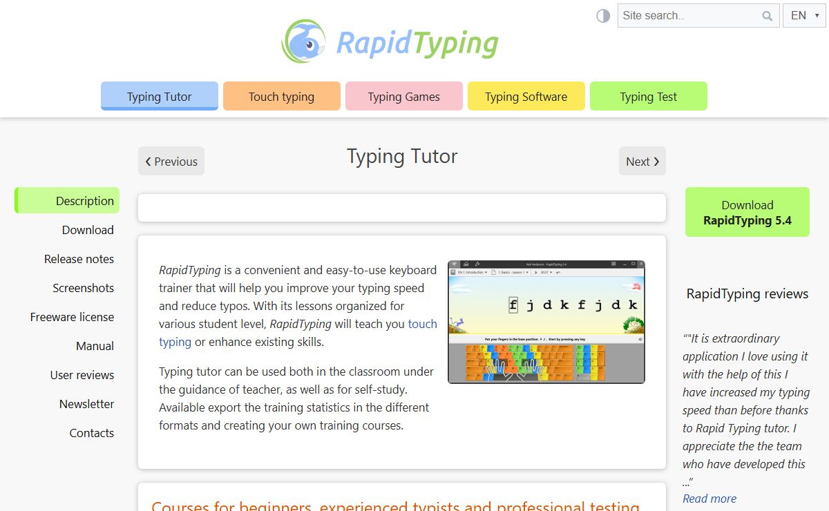
Task: Click Read more under reviews
Action: coord(709,499)
